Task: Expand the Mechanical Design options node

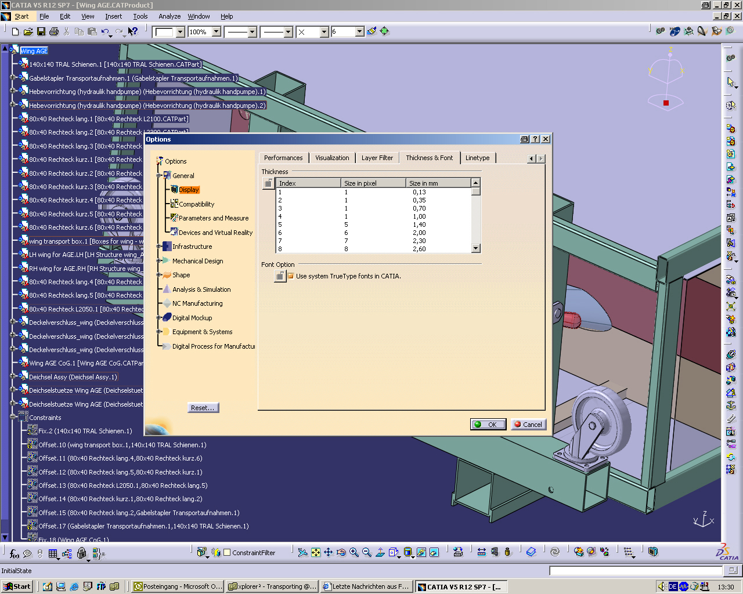Action: pyautogui.click(x=158, y=260)
